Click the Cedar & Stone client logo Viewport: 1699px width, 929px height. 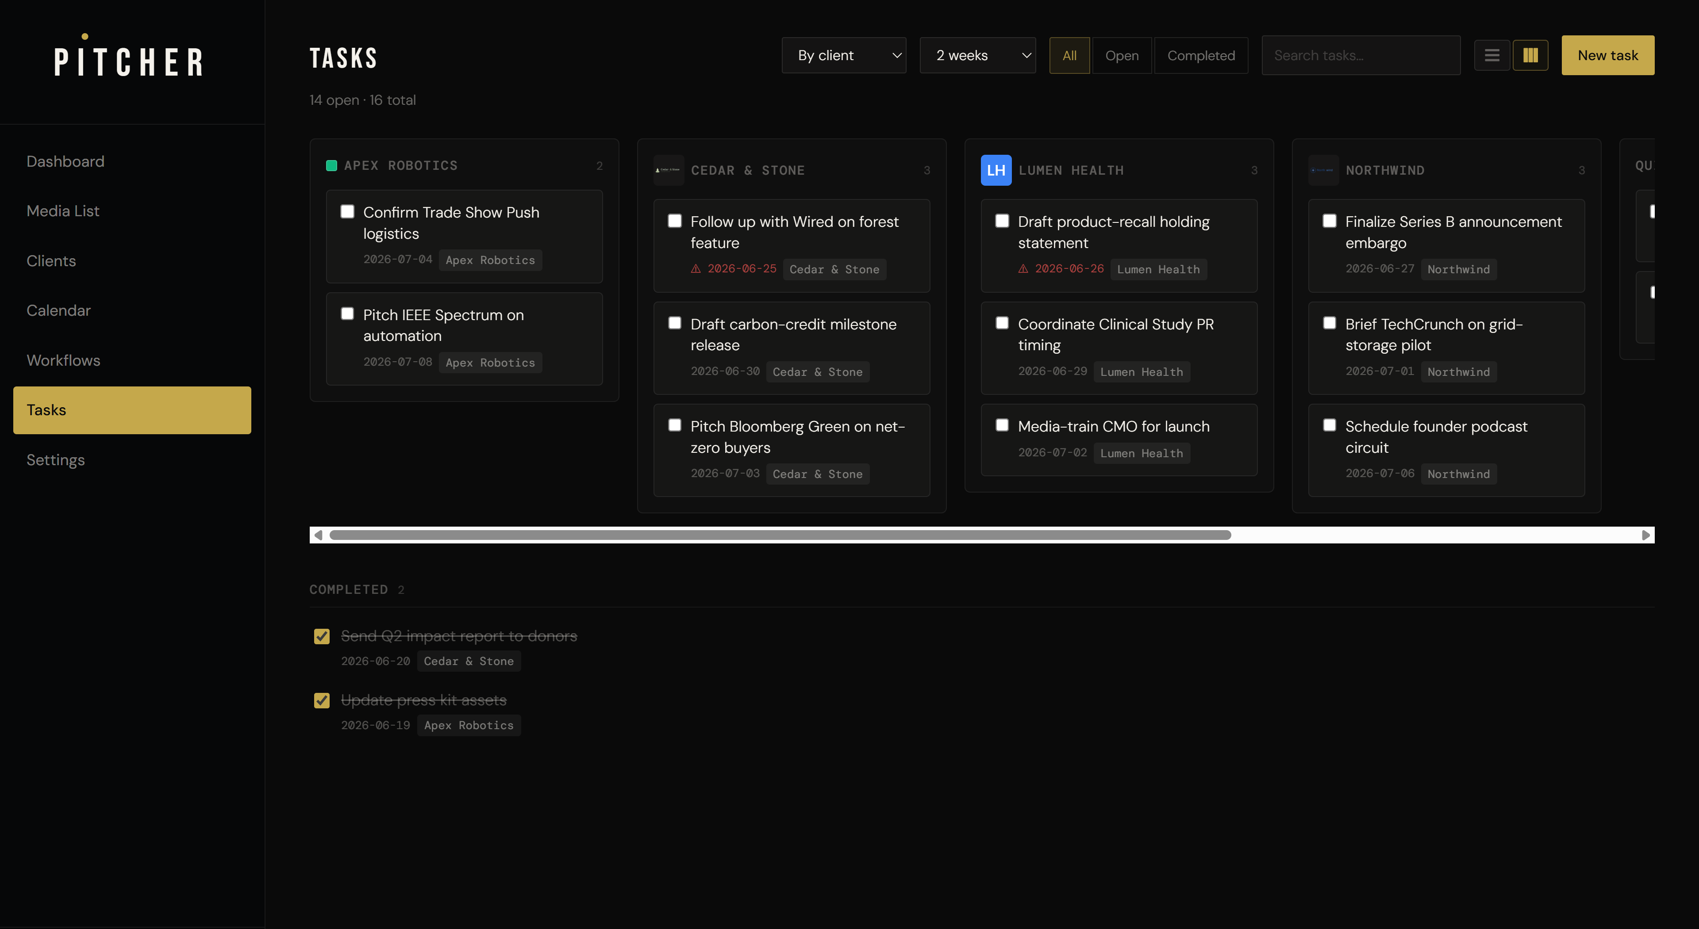coord(668,170)
